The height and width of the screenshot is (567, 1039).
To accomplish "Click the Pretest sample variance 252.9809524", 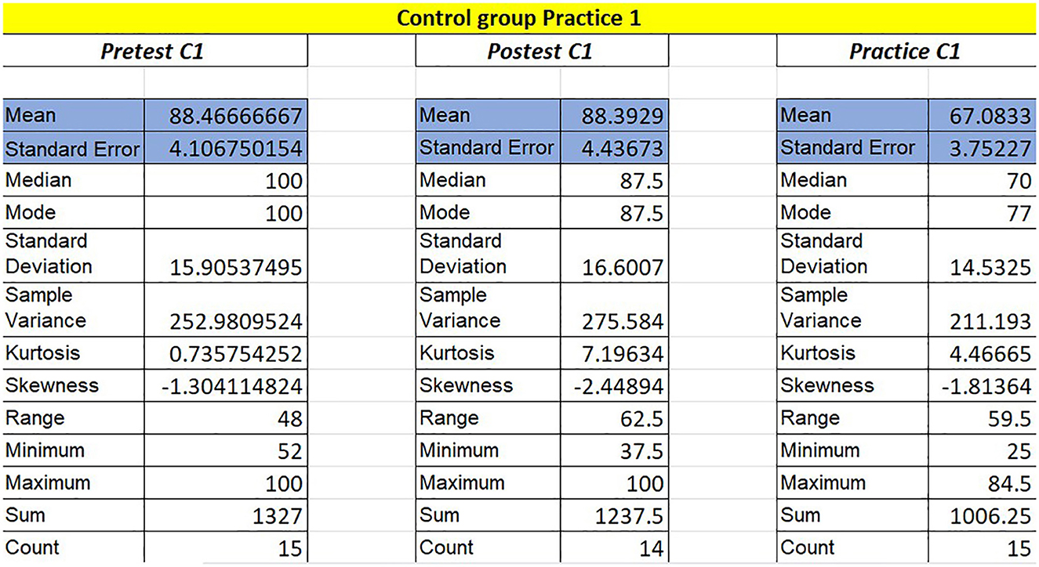I will pyautogui.click(x=236, y=321).
